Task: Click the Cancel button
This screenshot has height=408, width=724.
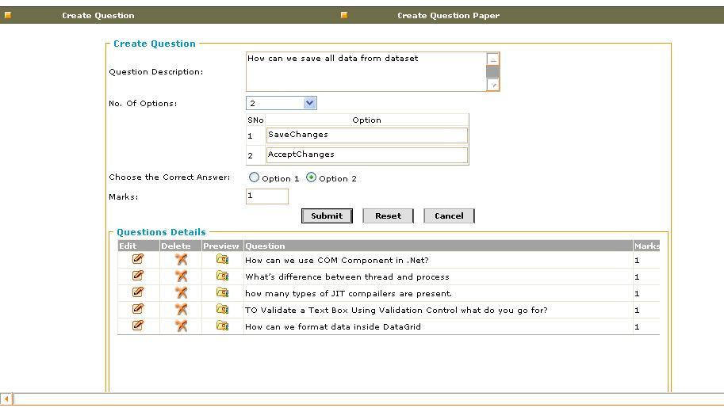Action: tap(449, 215)
